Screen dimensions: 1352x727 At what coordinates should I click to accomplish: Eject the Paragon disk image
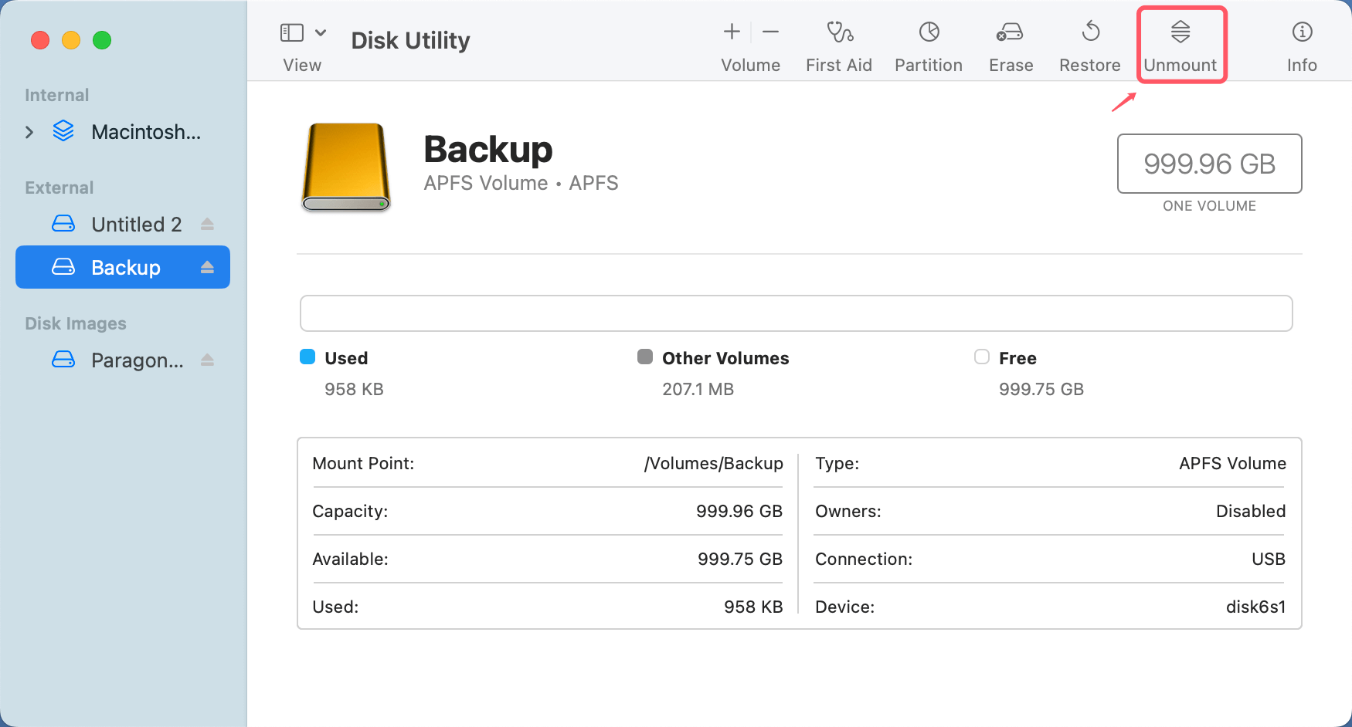click(207, 360)
